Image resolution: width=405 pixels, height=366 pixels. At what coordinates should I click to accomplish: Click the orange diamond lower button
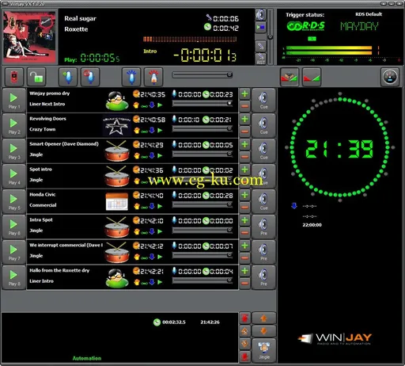click(244, 344)
